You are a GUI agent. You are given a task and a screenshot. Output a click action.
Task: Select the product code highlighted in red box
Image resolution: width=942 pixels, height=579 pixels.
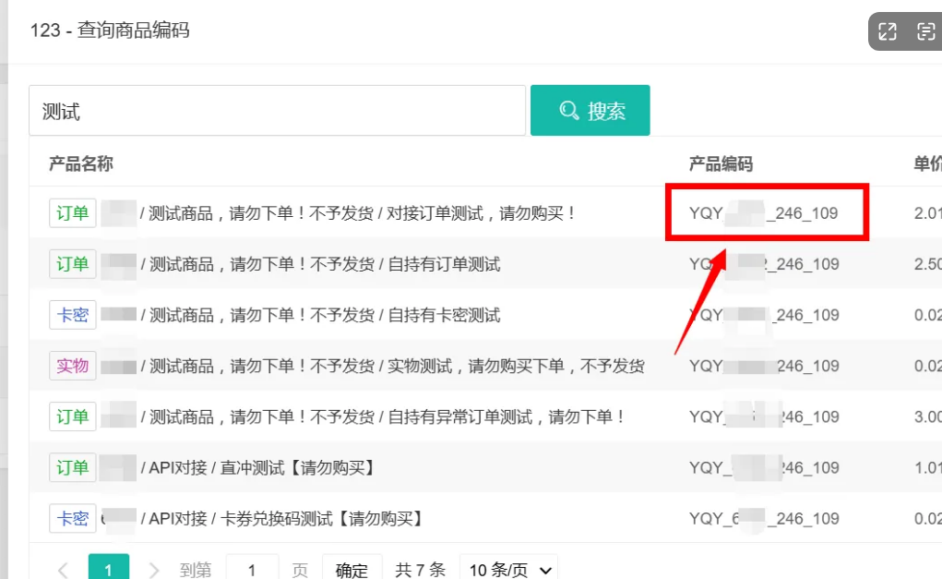[764, 213]
